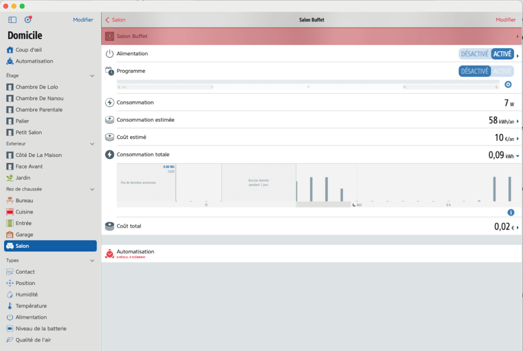Go back to Salon
Image resolution: width=523 pixels, height=351 pixels.
click(x=115, y=20)
